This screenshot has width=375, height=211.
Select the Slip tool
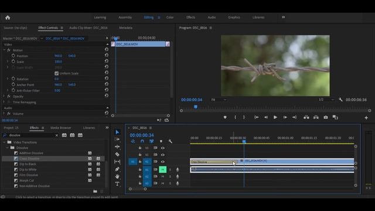[117, 162]
